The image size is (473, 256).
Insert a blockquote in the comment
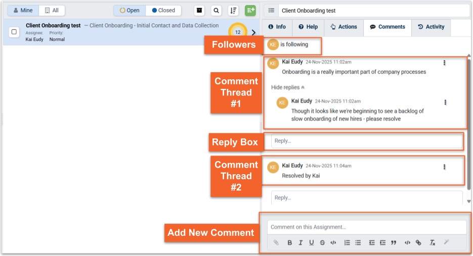point(394,242)
